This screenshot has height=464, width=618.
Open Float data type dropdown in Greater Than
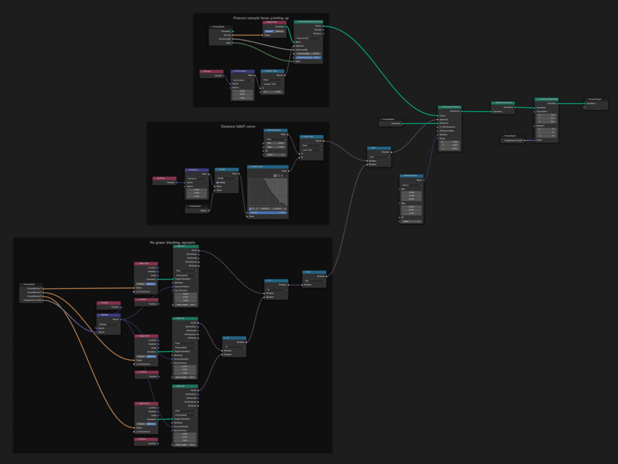[x=273, y=80]
